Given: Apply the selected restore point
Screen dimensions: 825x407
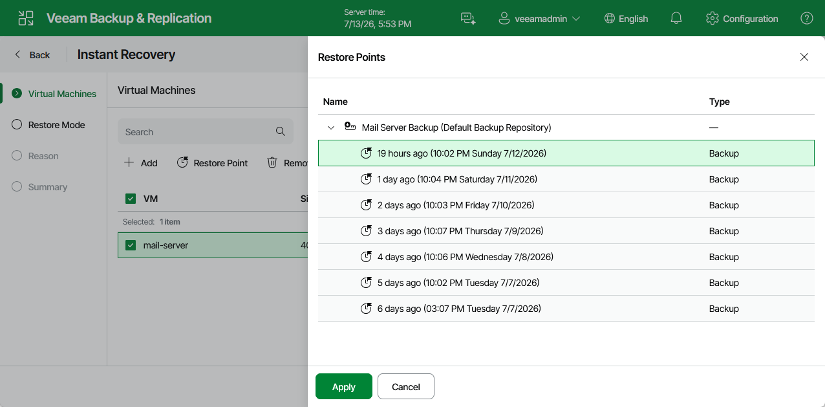Looking at the screenshot, I should [344, 386].
